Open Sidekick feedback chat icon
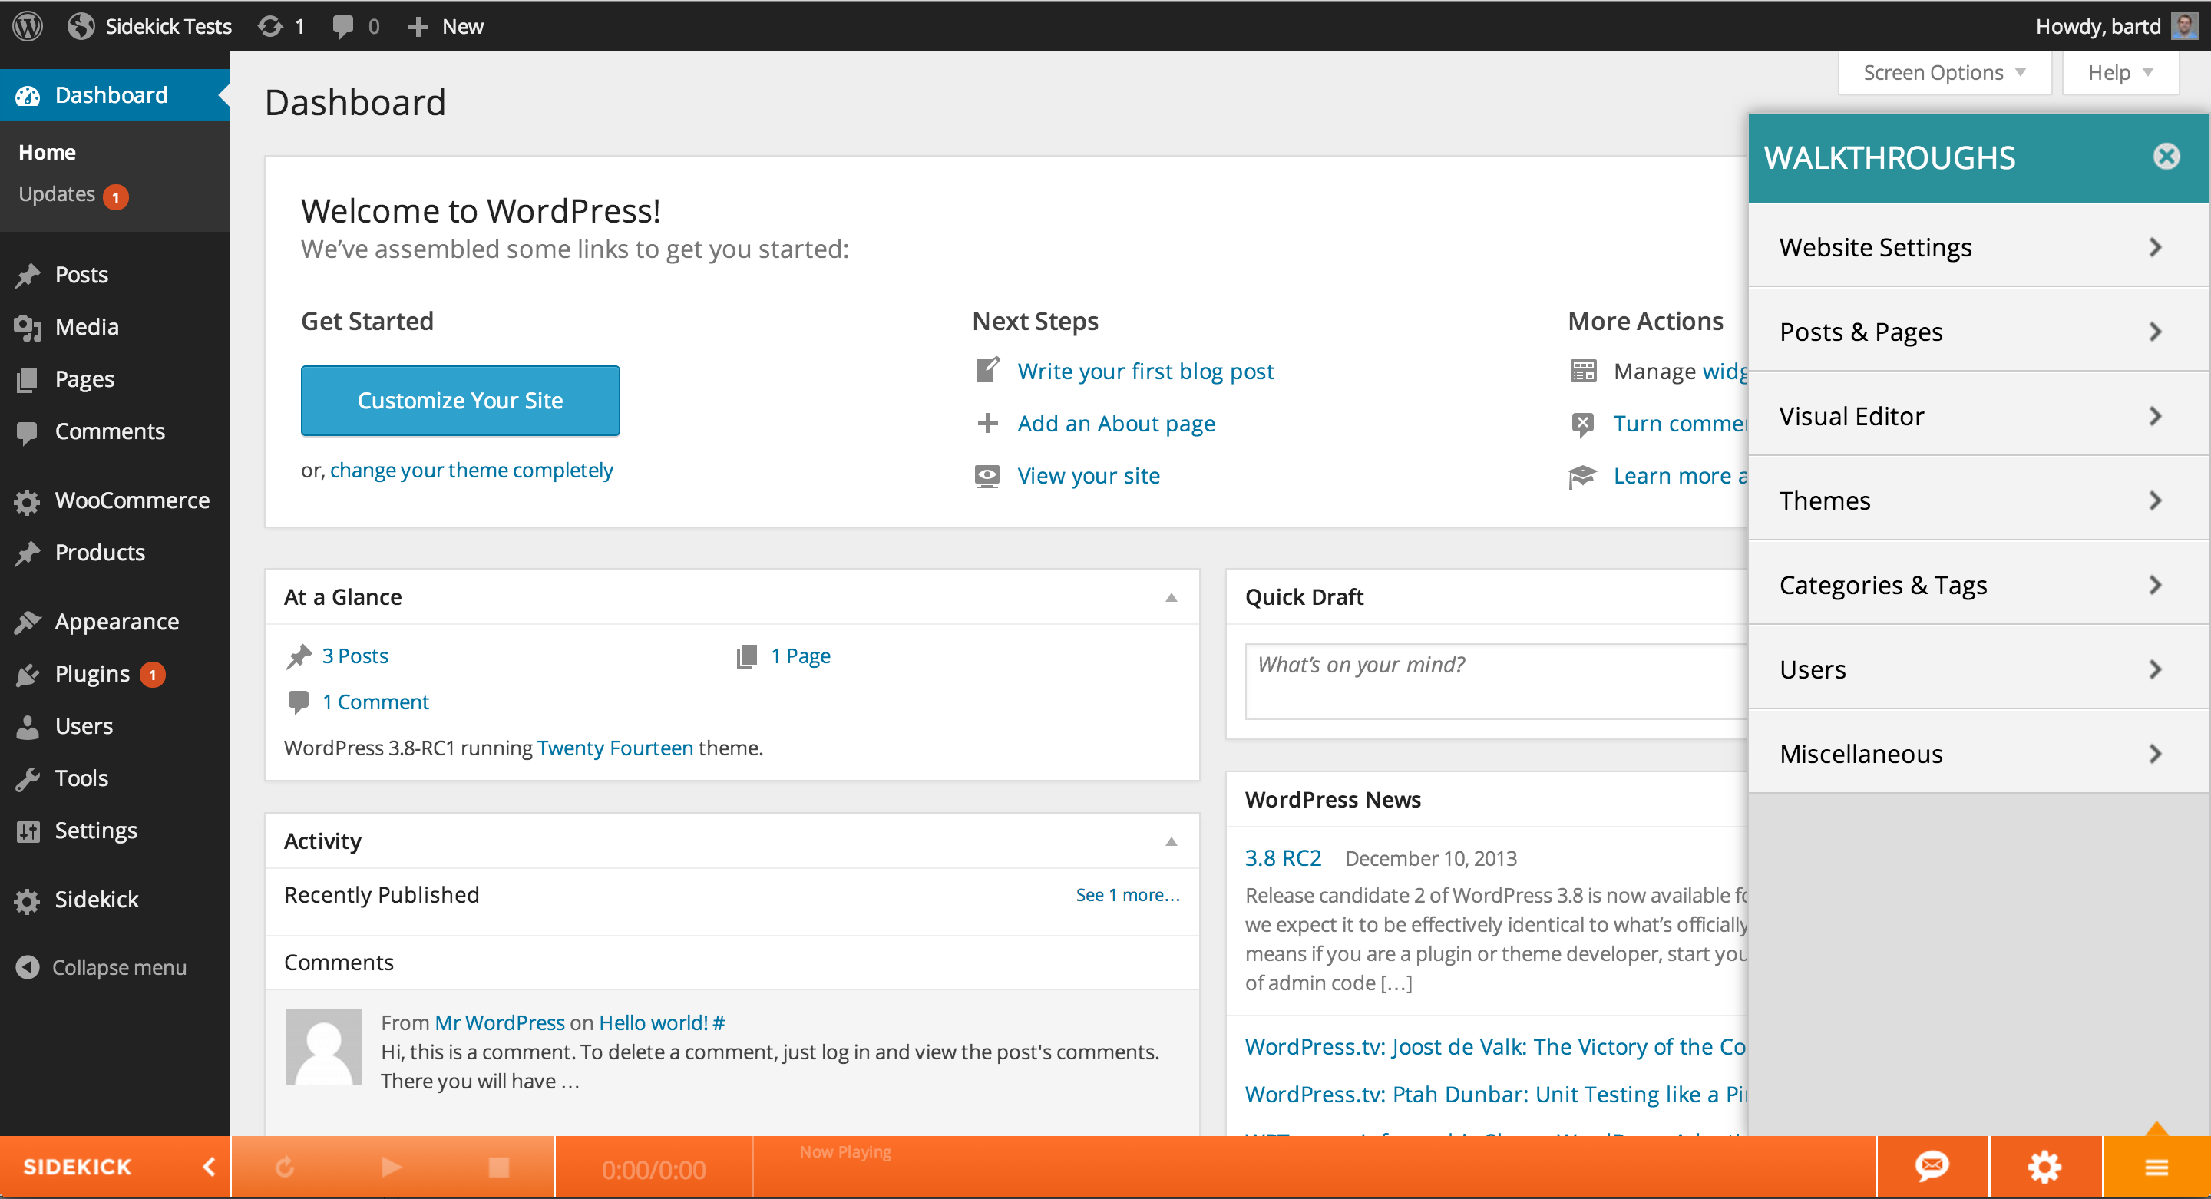 click(x=1932, y=1168)
